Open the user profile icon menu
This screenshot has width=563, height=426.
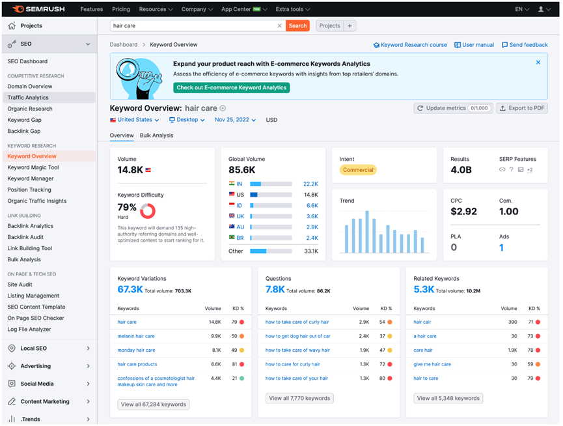543,9
